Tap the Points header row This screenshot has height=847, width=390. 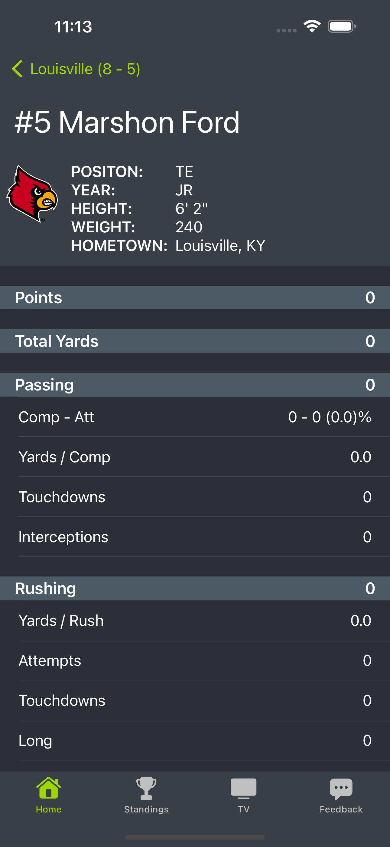click(x=195, y=297)
